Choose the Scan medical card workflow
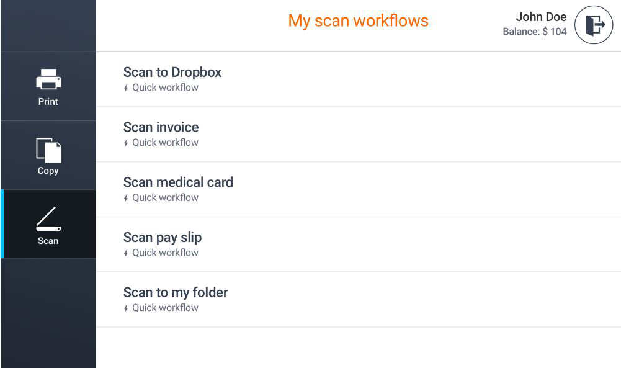Screen dimensions: 621x368 click(x=178, y=182)
